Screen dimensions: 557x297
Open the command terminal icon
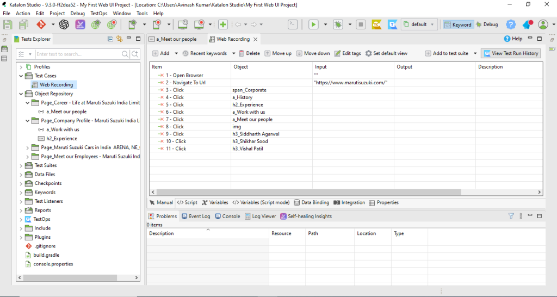[x=292, y=24]
